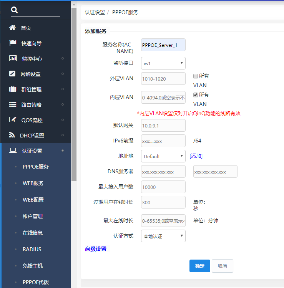Click the search magnifier icon in sidebar
Image resolution: width=284 pixels, height=288 pixels.
(x=14, y=10)
